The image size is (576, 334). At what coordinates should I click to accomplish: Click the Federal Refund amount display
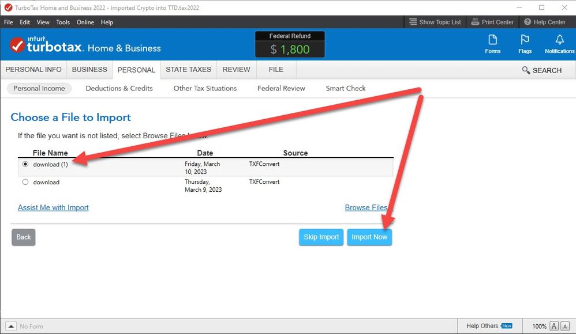[x=290, y=49]
